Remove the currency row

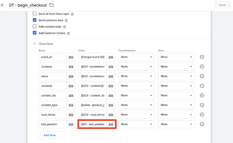[x=202, y=66]
